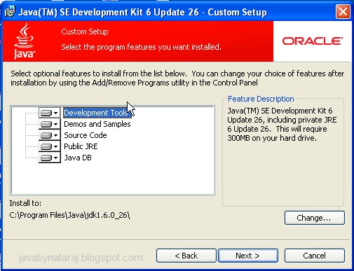354x271 pixels.
Task: Select the Public JRE row
Action: point(81,146)
